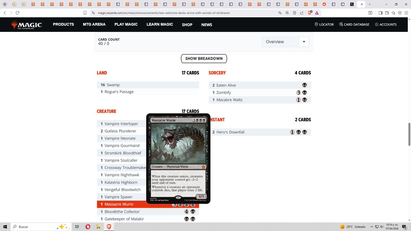
Task: Click the Brave VPN shield icon
Action: pos(399,13)
